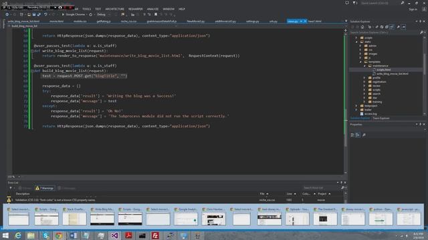Image resolution: width=428 pixels, height=240 pixels.
Task: Open the editor tab overflow dropdown
Action: tap(346, 21)
